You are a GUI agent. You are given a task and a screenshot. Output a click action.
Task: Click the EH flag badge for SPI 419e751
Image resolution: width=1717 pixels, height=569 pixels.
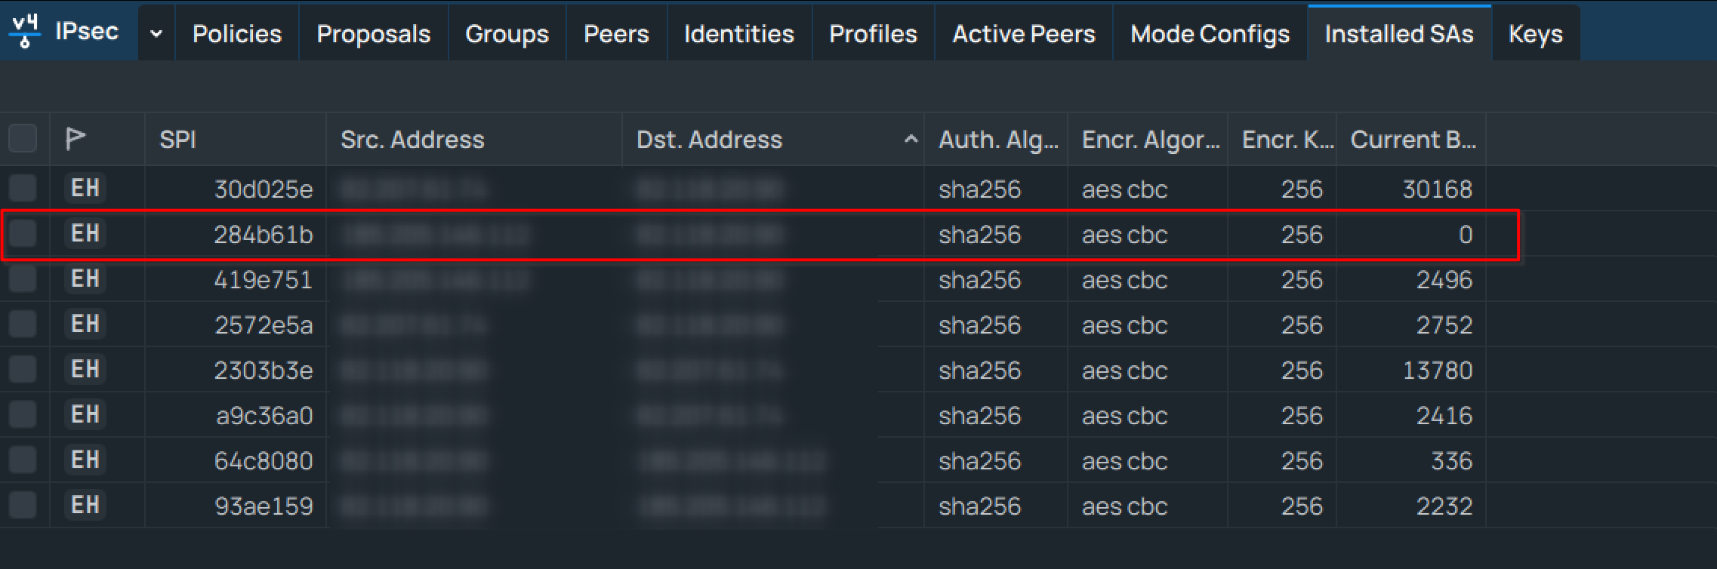85,279
